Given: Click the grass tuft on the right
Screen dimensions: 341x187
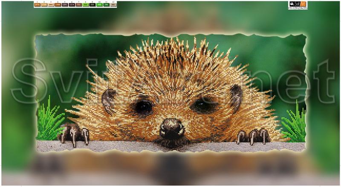Looking at the screenshot, I should coord(295,124).
